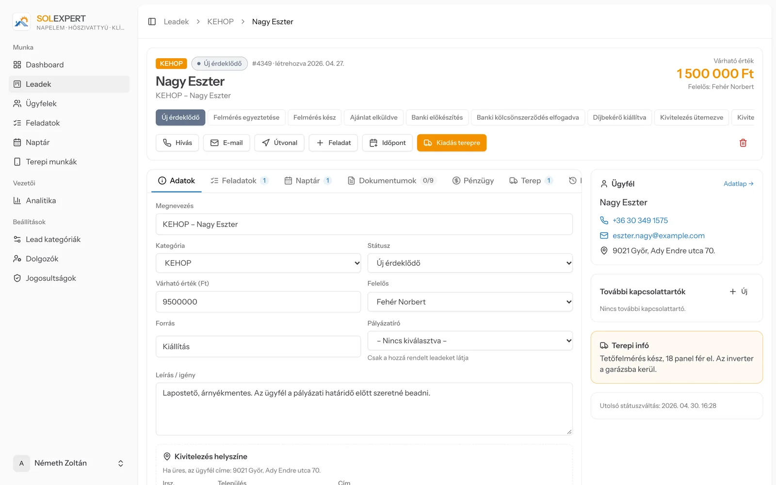Expand the Németh Zoltán user menu

(69, 463)
